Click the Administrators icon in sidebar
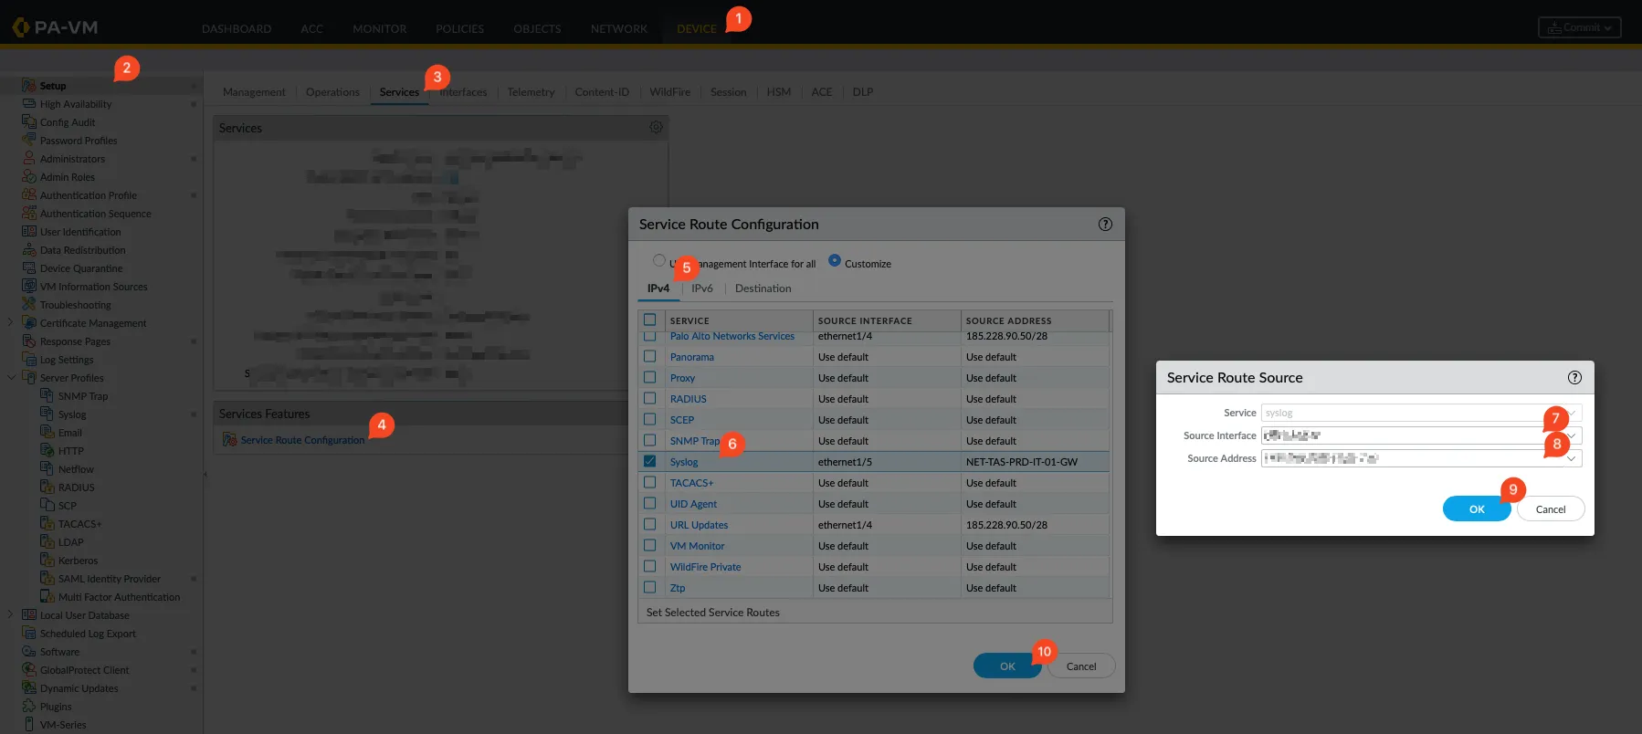1642x734 pixels. 29,159
